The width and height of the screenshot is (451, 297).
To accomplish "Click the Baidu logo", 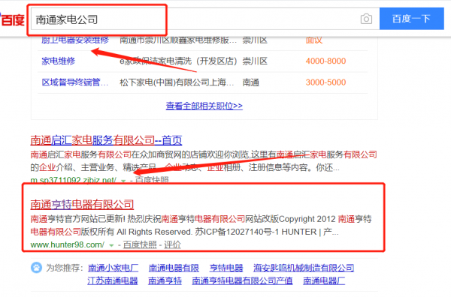I will click(x=12, y=19).
